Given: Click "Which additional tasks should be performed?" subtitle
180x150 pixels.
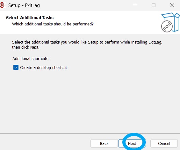Looking at the screenshot, I should coord(53,24).
